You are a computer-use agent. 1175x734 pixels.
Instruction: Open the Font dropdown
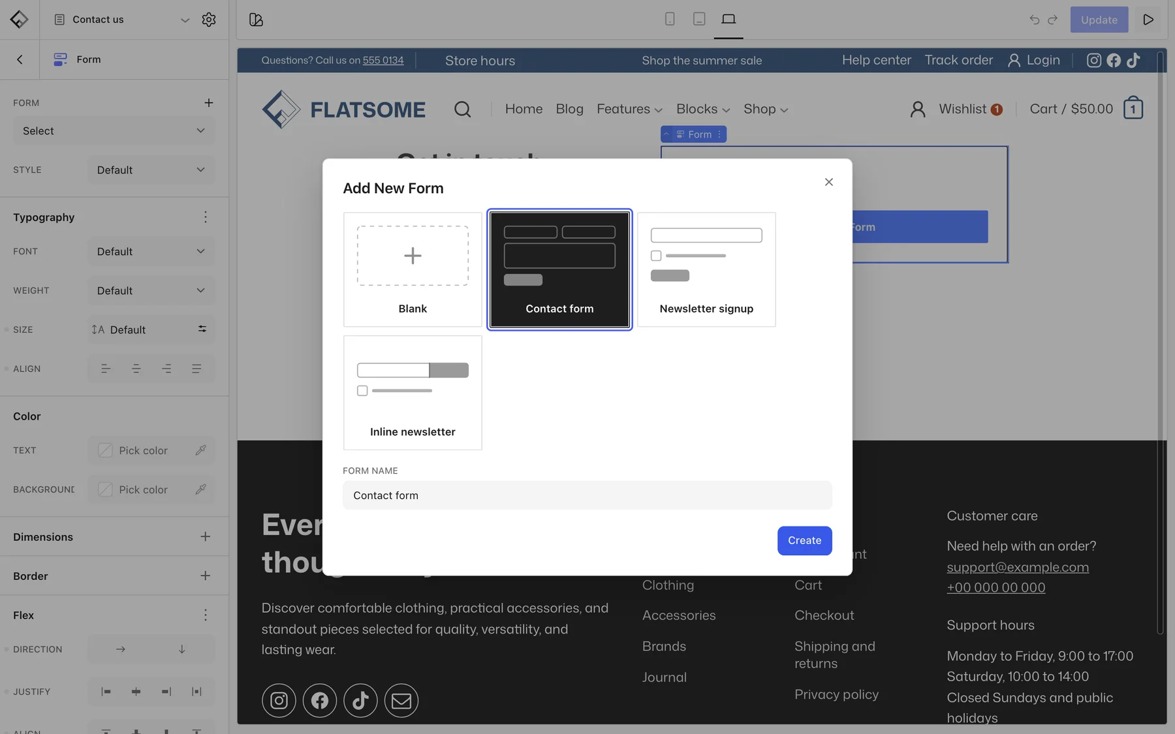tap(151, 251)
